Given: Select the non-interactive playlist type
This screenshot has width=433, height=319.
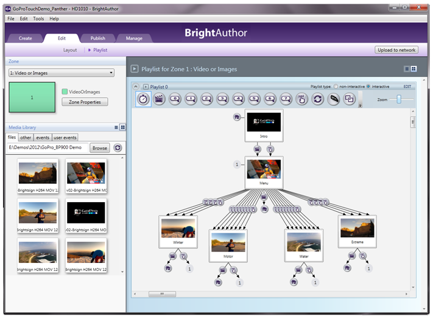Looking at the screenshot, I should [336, 86].
